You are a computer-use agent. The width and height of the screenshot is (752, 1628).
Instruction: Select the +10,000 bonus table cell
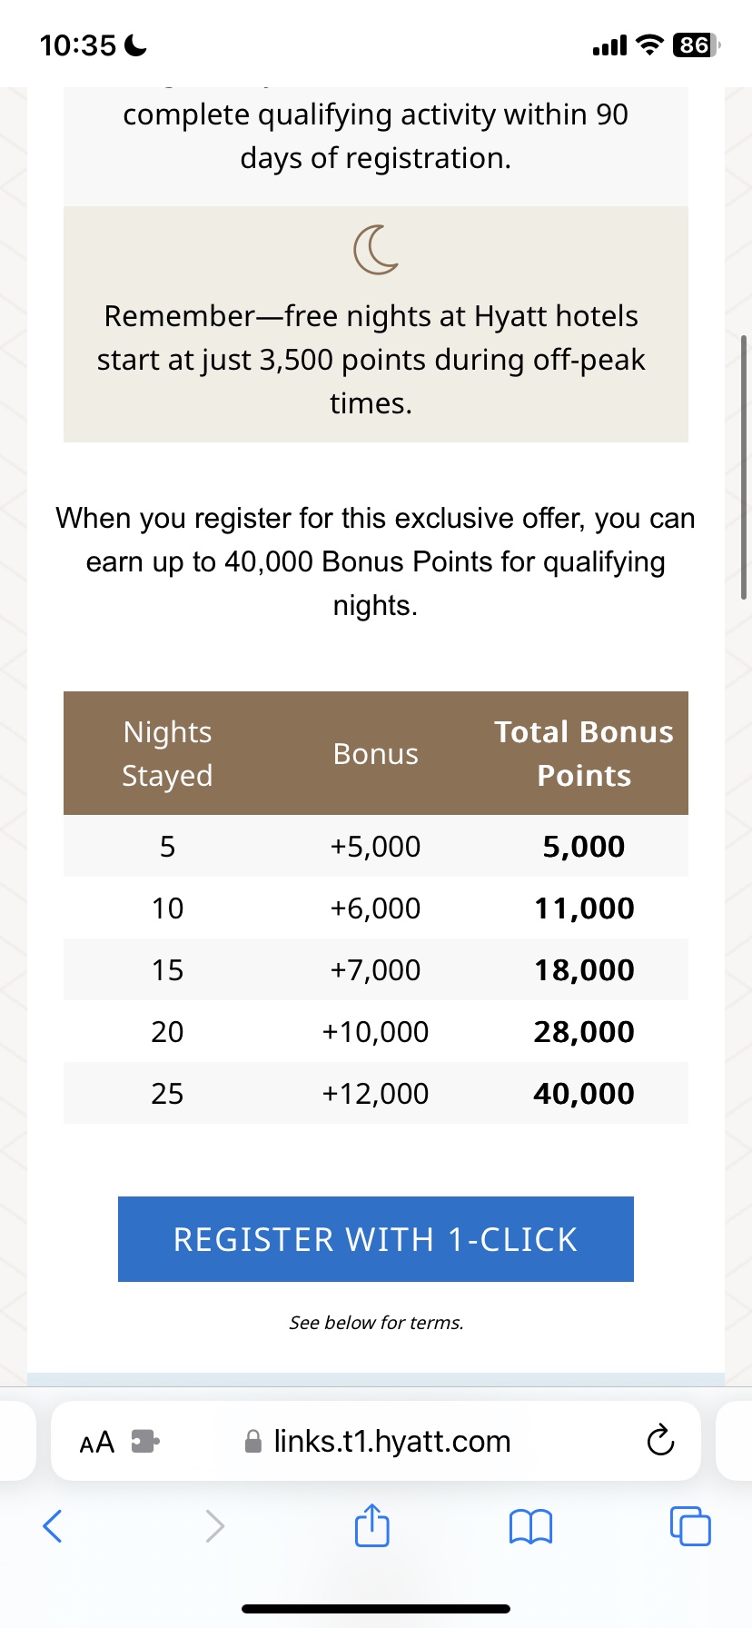[x=375, y=1031]
